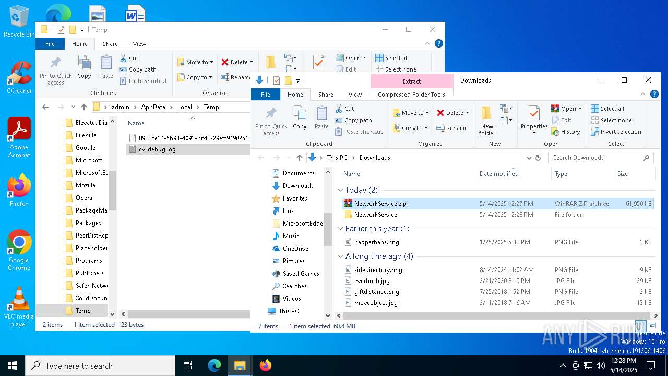Open View tab in Downloads window

[355, 95]
